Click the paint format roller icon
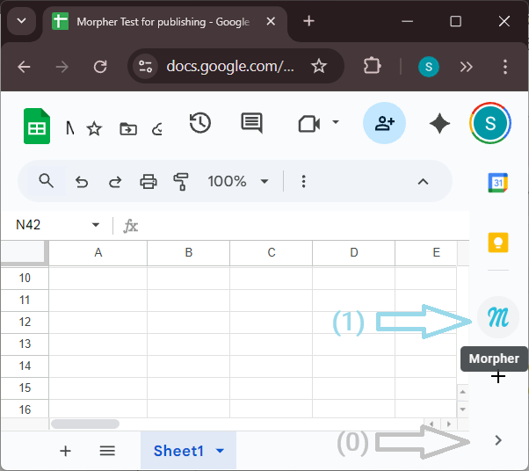The image size is (529, 471). tap(182, 182)
